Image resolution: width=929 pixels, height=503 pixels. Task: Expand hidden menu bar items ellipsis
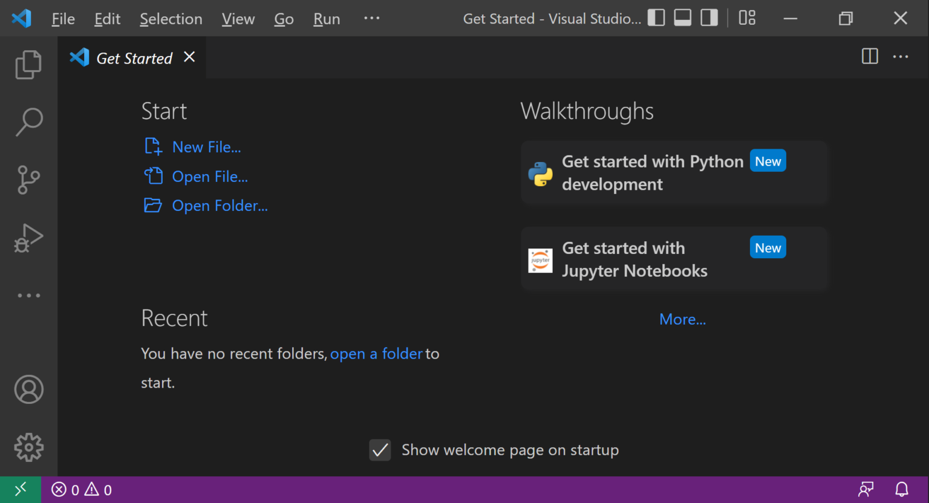(371, 18)
